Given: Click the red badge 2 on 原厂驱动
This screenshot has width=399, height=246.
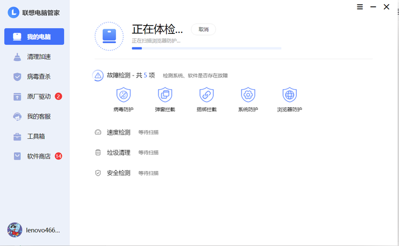Looking at the screenshot, I should (x=58, y=96).
